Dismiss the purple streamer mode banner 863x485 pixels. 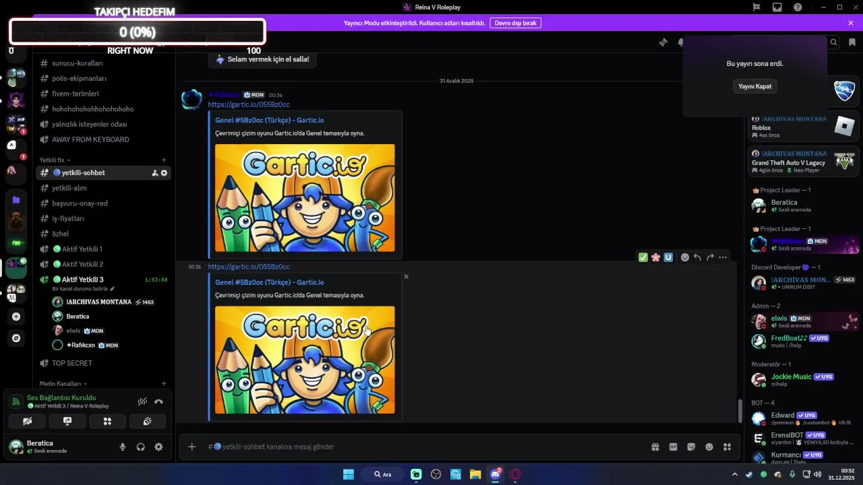point(851,23)
